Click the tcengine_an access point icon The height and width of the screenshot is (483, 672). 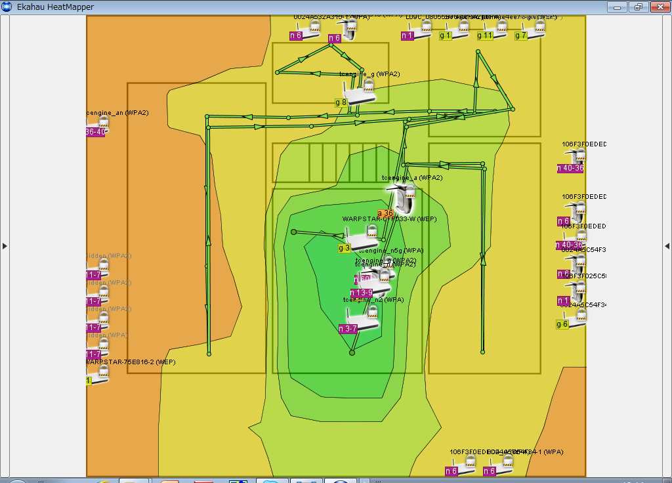coord(98,125)
